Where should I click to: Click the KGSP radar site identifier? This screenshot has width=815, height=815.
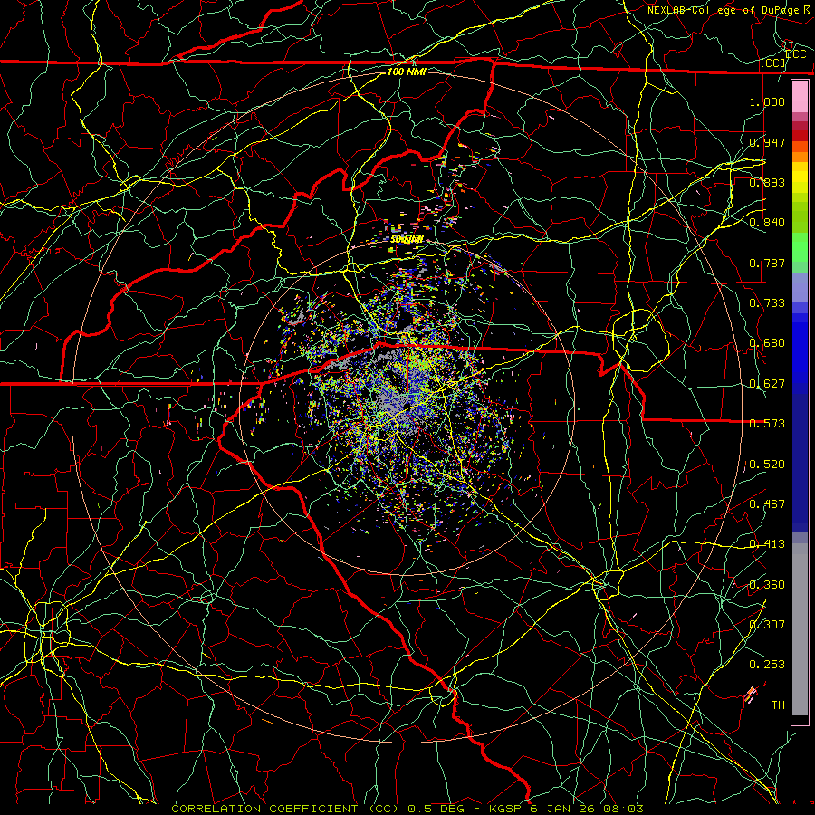507,809
